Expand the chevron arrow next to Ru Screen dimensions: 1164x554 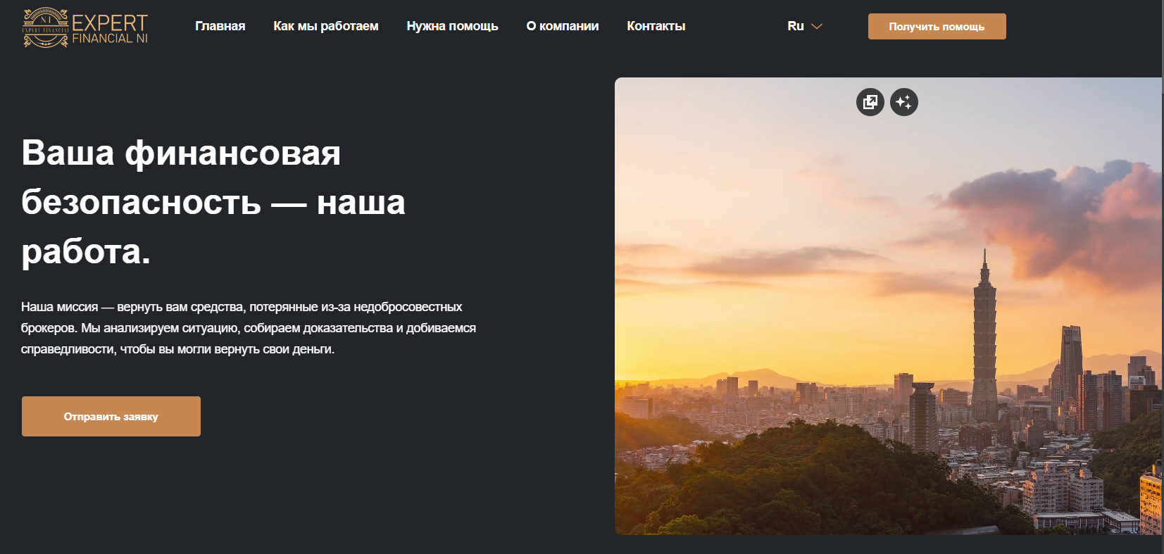[817, 26]
